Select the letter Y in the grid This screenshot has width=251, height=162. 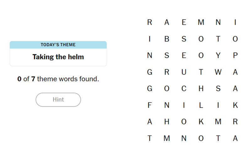click(218, 55)
